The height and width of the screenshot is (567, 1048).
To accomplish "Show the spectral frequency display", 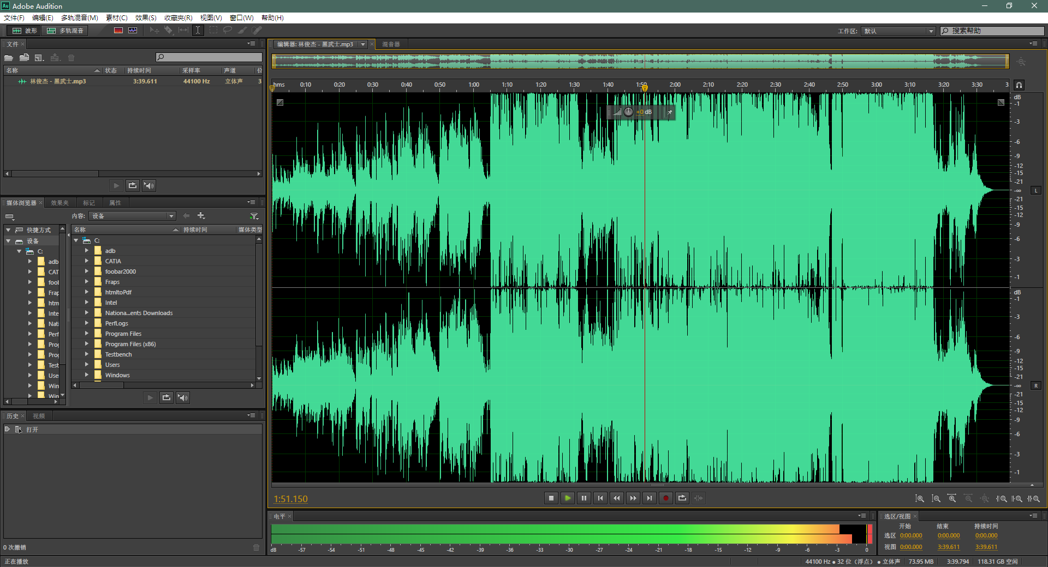I will click(x=118, y=31).
